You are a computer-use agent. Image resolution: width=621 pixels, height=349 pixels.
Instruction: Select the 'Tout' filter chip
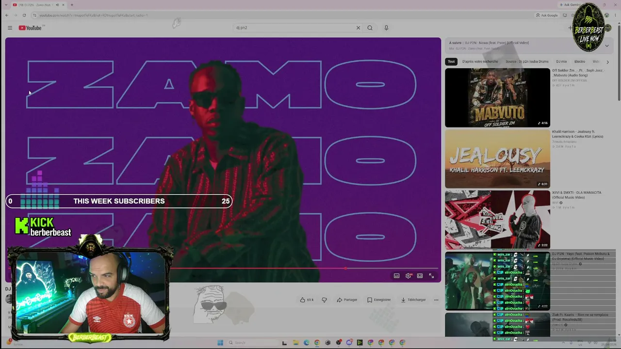(451, 62)
